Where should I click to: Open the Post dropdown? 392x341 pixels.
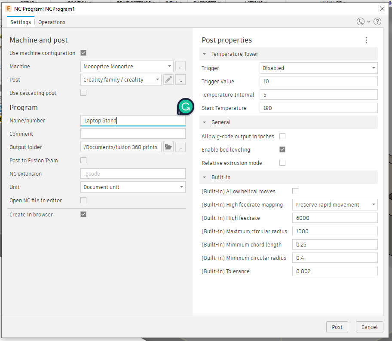[x=121, y=80]
